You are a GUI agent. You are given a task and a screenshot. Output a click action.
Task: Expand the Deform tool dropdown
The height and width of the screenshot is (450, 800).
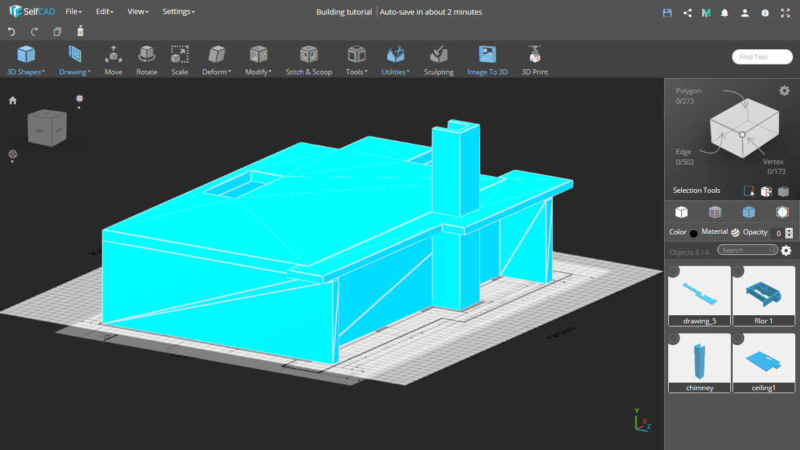coord(217,60)
